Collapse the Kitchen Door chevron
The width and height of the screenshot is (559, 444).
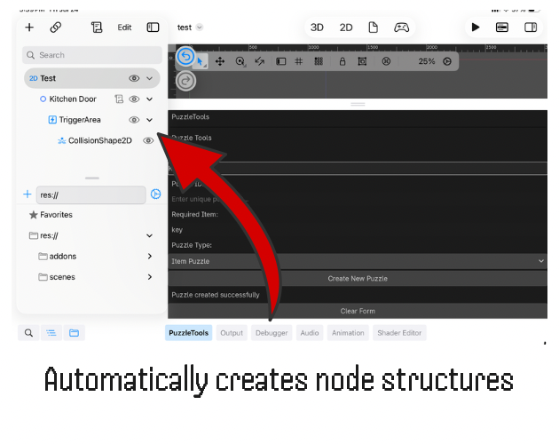(149, 99)
